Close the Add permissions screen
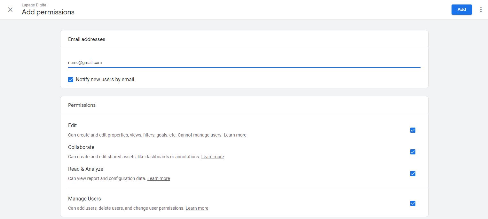The height and width of the screenshot is (219, 488). pyautogui.click(x=10, y=10)
